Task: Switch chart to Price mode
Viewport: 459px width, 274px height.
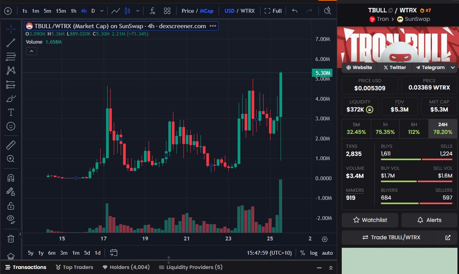Action: [x=188, y=11]
